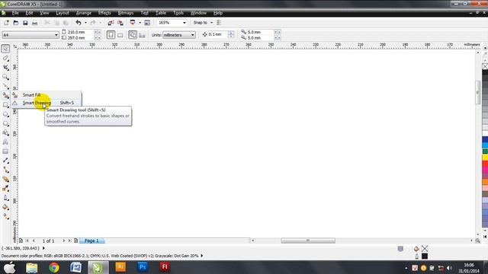
Task: Save the document using the toolbar icon
Action: pyautogui.click(x=25, y=23)
